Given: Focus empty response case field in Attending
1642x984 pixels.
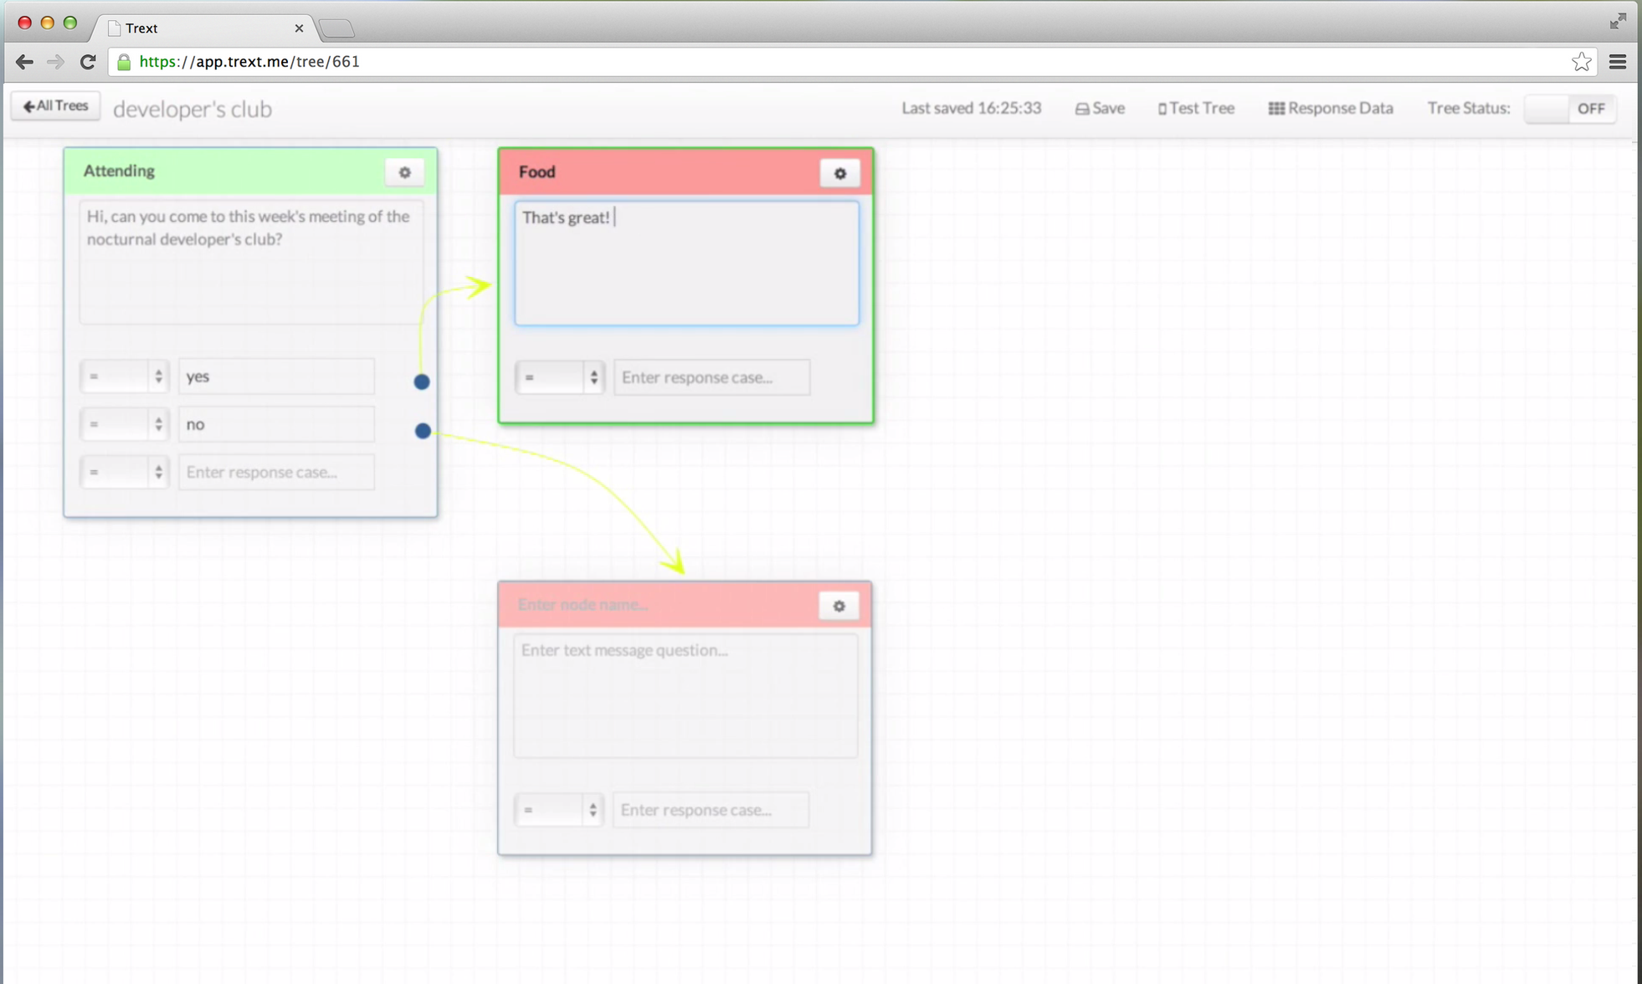Looking at the screenshot, I should pos(275,472).
